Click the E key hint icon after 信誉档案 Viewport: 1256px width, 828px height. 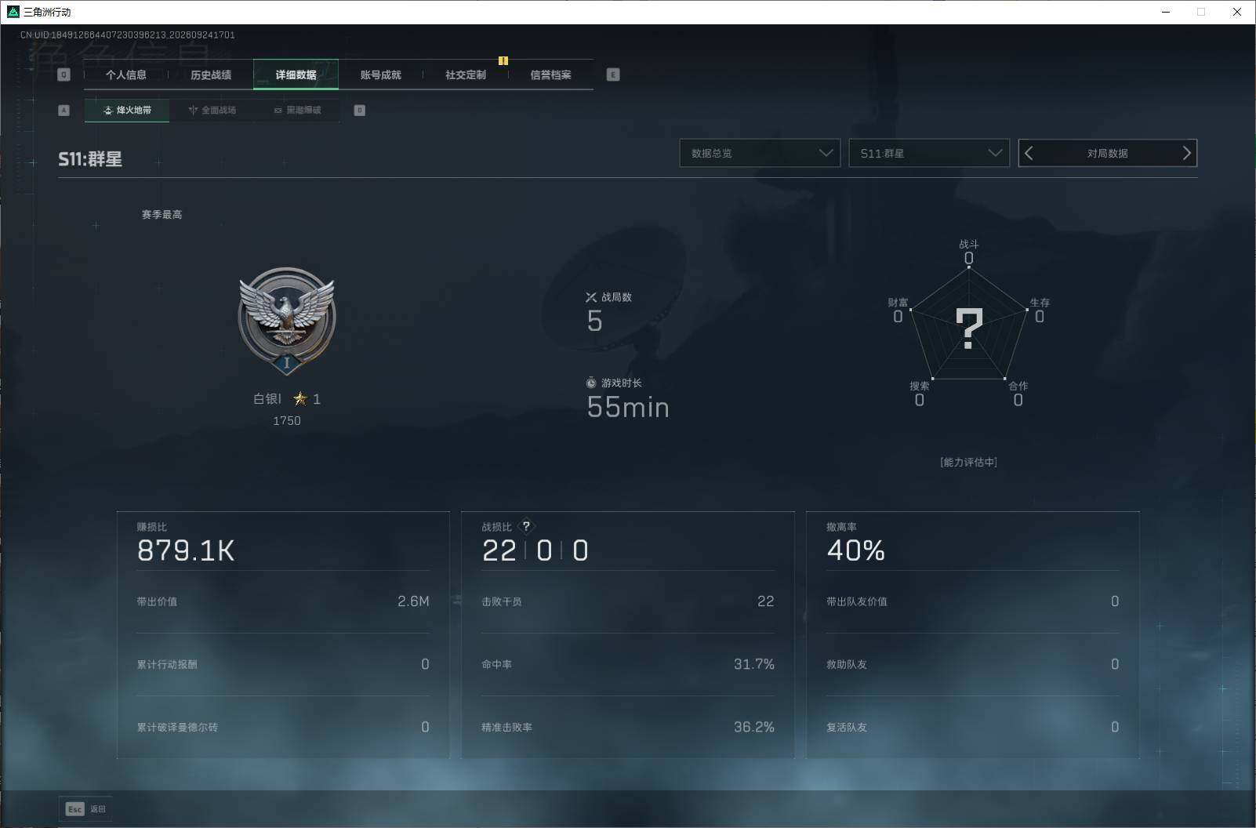[x=613, y=74]
